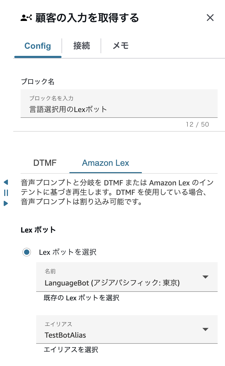Select the Lex ボットを選択 radio button
The width and height of the screenshot is (225, 366).
(26, 252)
